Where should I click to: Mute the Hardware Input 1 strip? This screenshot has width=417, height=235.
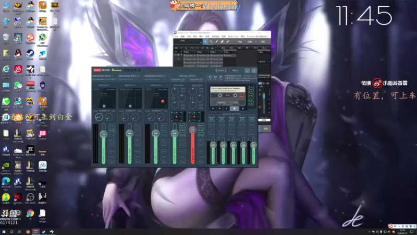[x=112, y=162]
